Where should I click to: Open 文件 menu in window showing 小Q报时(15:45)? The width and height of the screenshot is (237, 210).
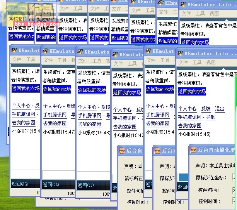pos(183,62)
